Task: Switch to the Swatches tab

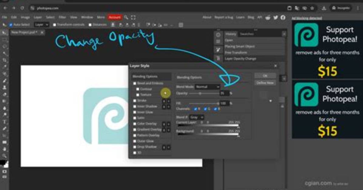Action: [x=246, y=34]
